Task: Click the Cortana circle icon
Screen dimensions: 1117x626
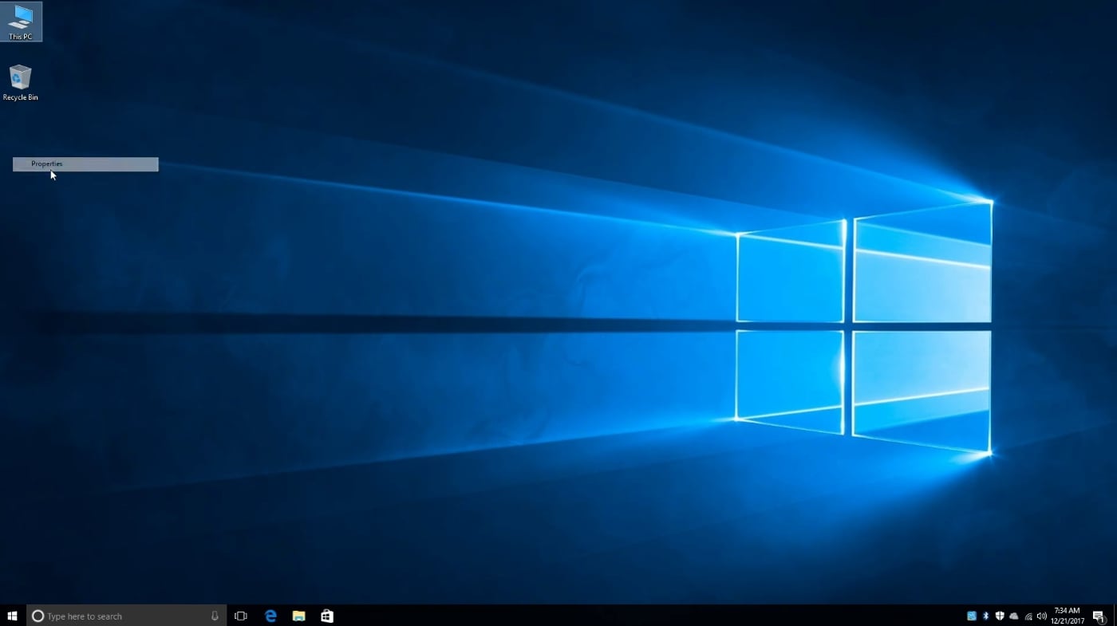Action: click(x=37, y=616)
